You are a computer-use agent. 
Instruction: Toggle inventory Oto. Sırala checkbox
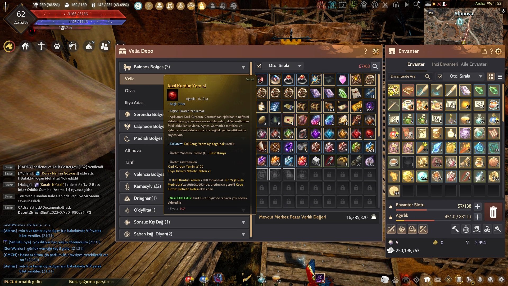coord(440,76)
